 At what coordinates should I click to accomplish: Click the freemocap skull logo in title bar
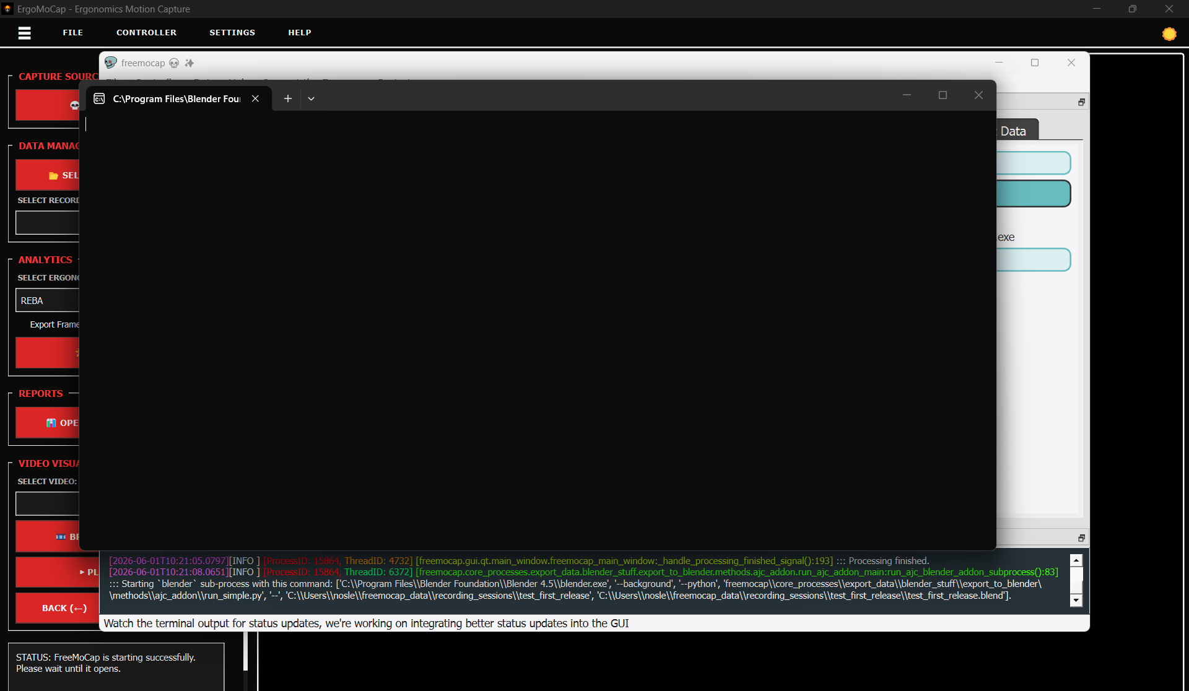tap(111, 63)
